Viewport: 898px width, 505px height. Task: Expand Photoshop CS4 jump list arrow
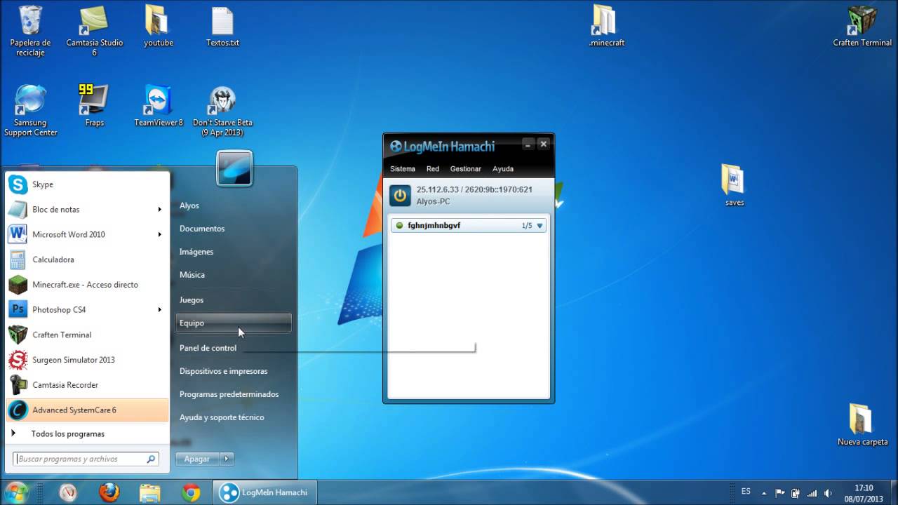(160, 310)
